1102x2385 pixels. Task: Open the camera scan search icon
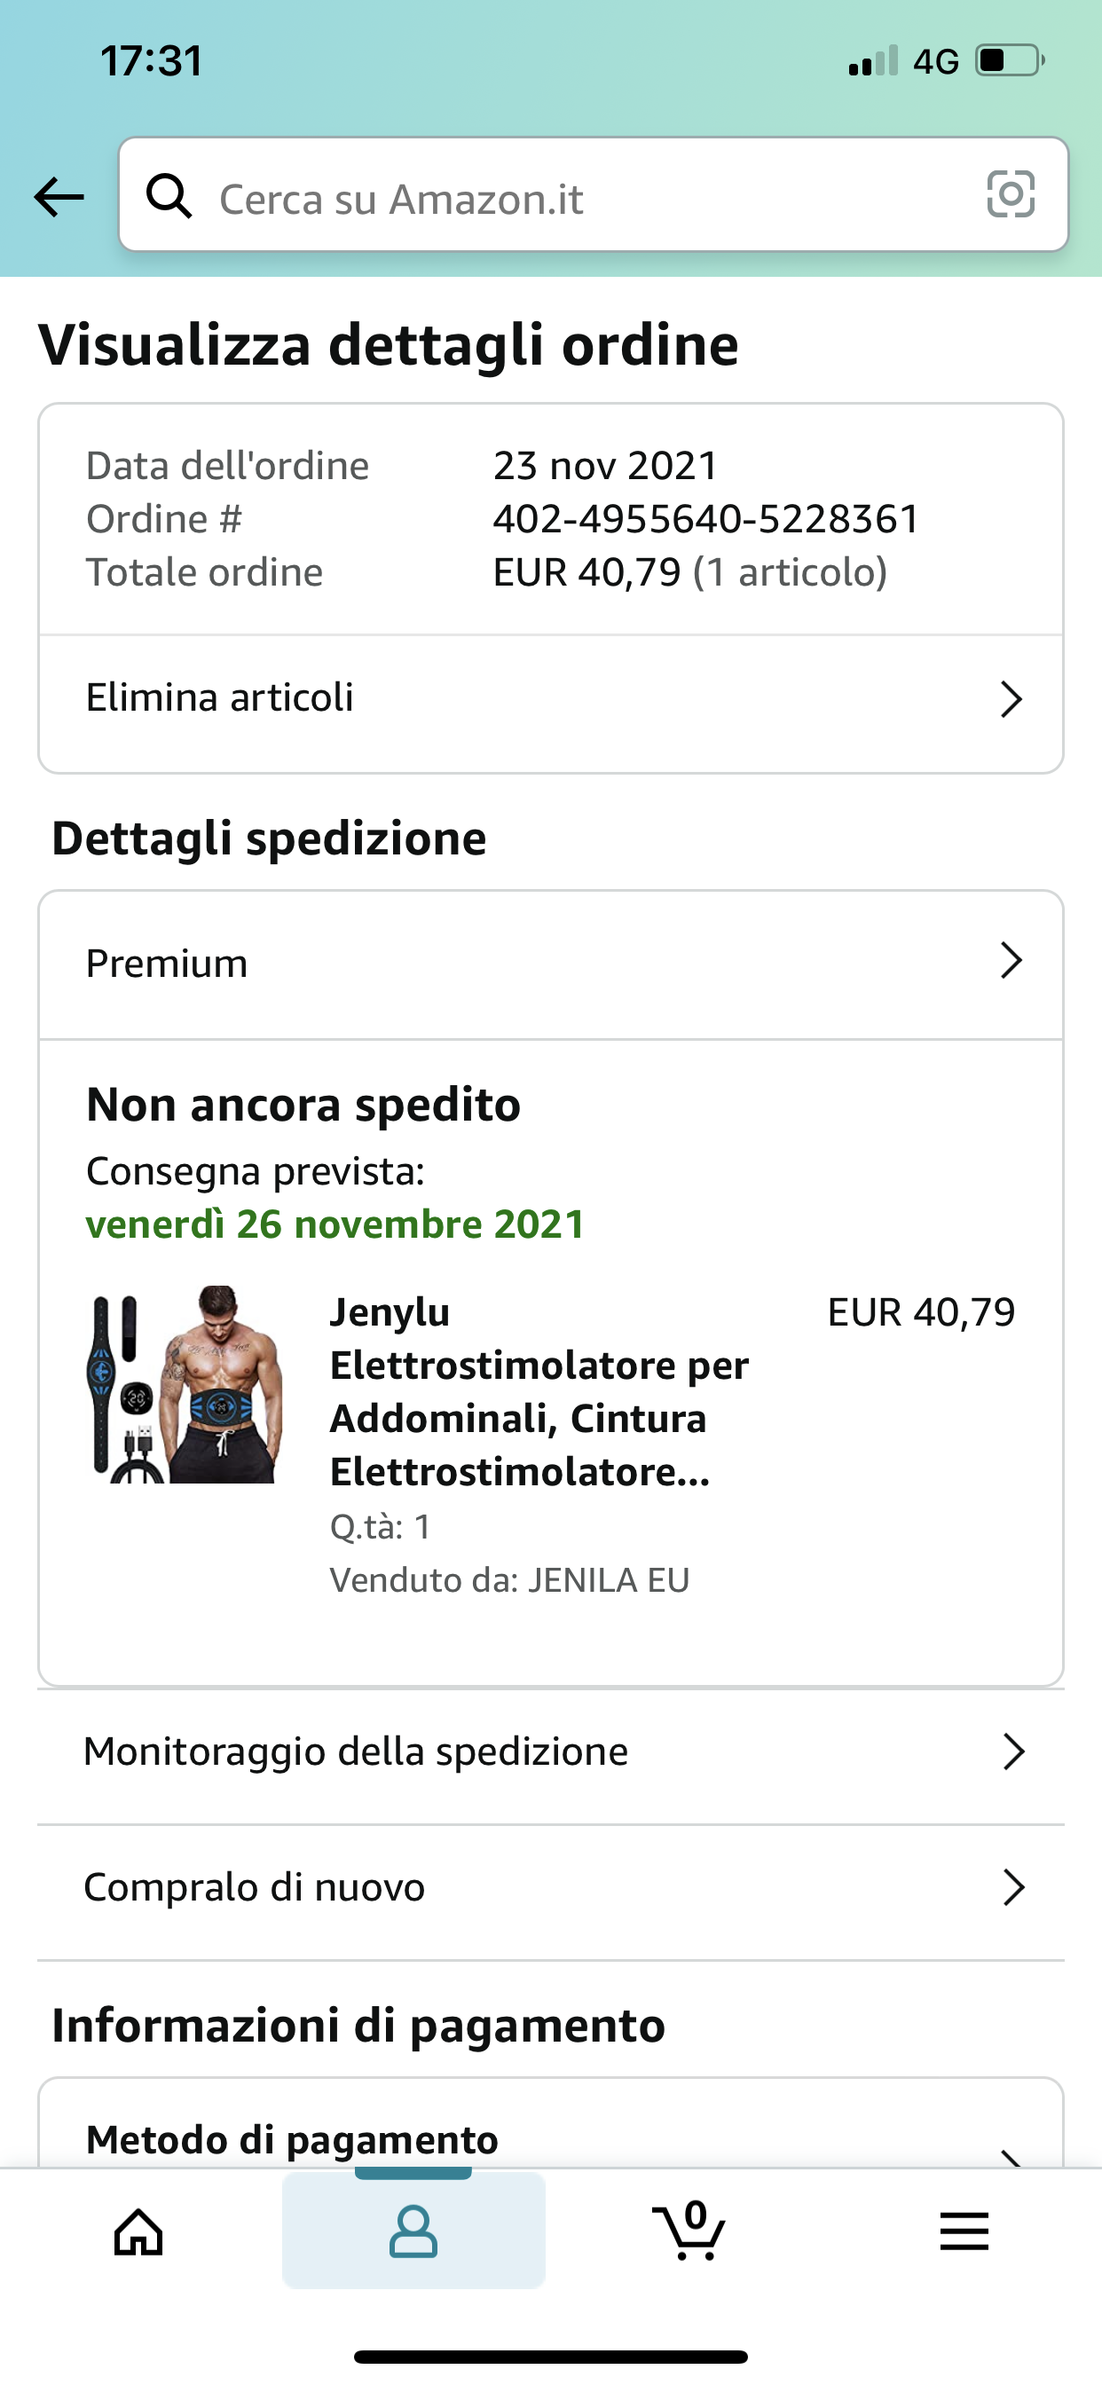click(1011, 194)
